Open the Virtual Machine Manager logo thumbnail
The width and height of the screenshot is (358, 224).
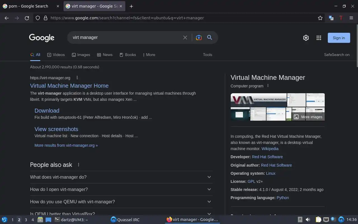pyautogui.click(x=259, y=100)
